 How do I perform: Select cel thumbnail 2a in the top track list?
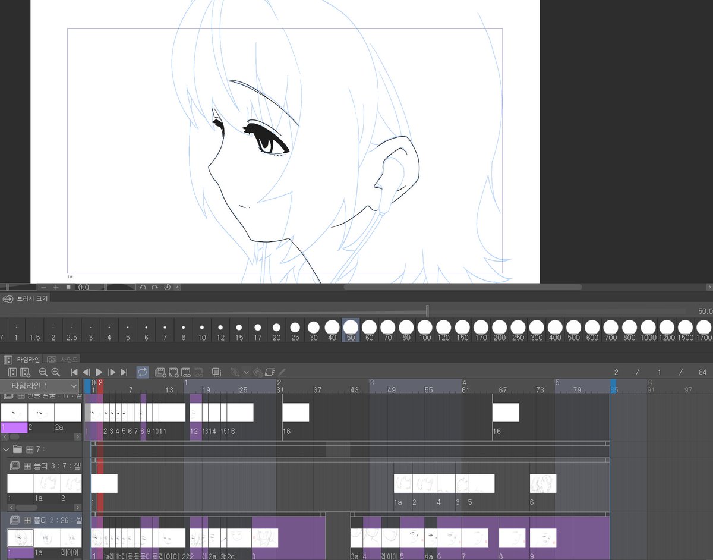tap(68, 413)
